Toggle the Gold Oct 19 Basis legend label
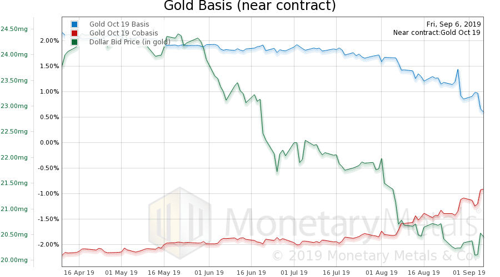Image resolution: width=500 pixels, height=277 pixels. point(119,24)
